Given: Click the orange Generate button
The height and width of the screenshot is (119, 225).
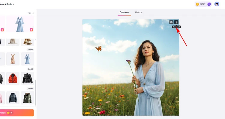Looking at the screenshot, I should click(x=17, y=113).
